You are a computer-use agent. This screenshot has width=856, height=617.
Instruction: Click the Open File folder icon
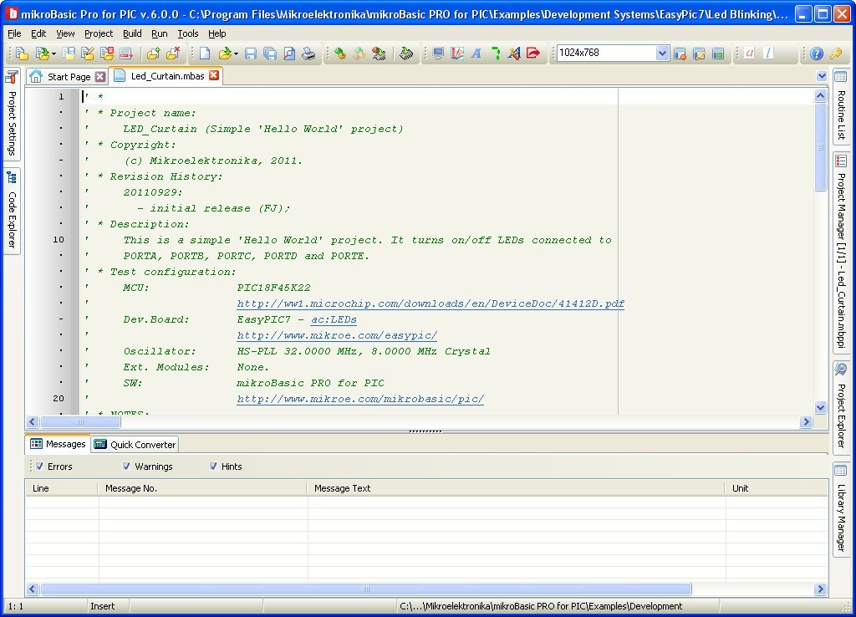tap(224, 53)
